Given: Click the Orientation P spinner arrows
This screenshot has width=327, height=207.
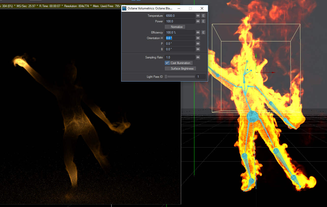Looking at the screenshot, I should point(198,44).
